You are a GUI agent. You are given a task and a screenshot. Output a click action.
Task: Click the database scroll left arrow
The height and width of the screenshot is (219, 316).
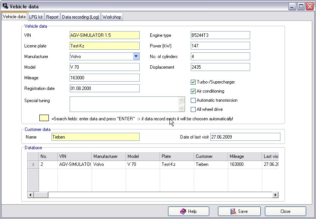click(x=30, y=195)
